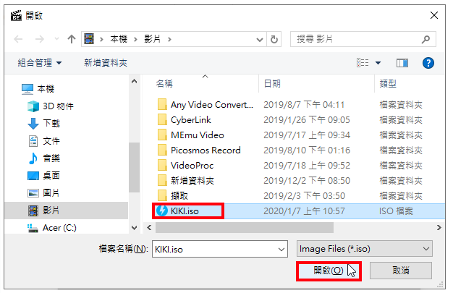
Task: Open the 音樂 library in navigation pane
Action: (x=44, y=158)
